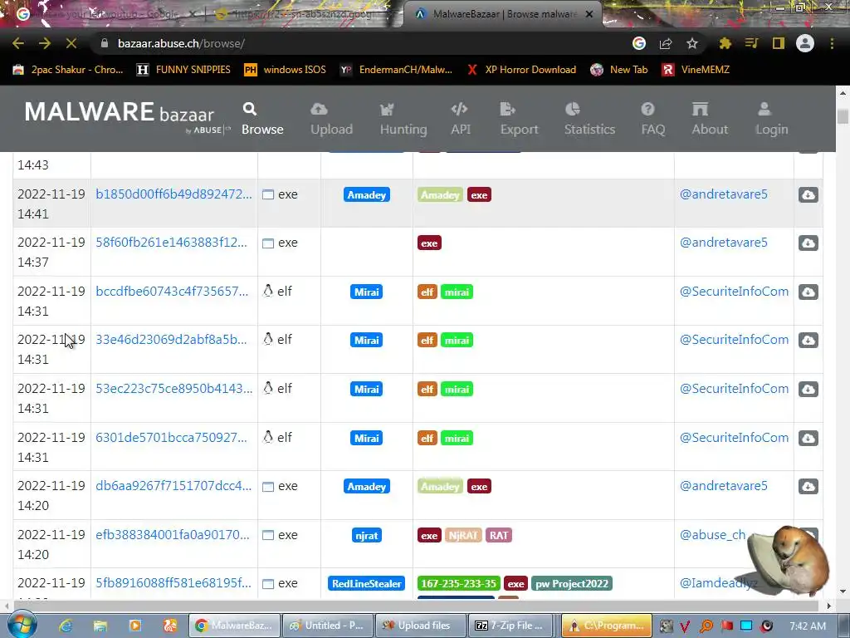This screenshot has height=638, width=850.
Task: Open the Browse nav item
Action: pyautogui.click(x=262, y=120)
